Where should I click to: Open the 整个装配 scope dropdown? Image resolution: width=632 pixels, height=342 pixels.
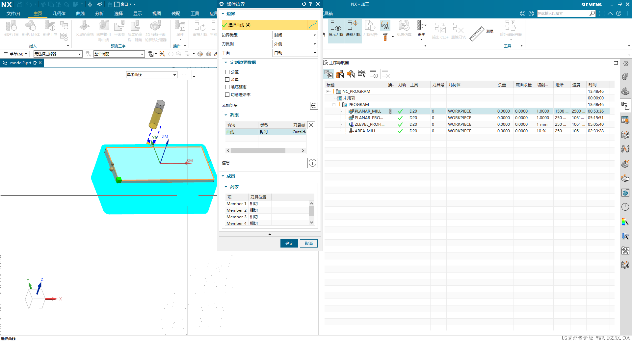point(119,54)
